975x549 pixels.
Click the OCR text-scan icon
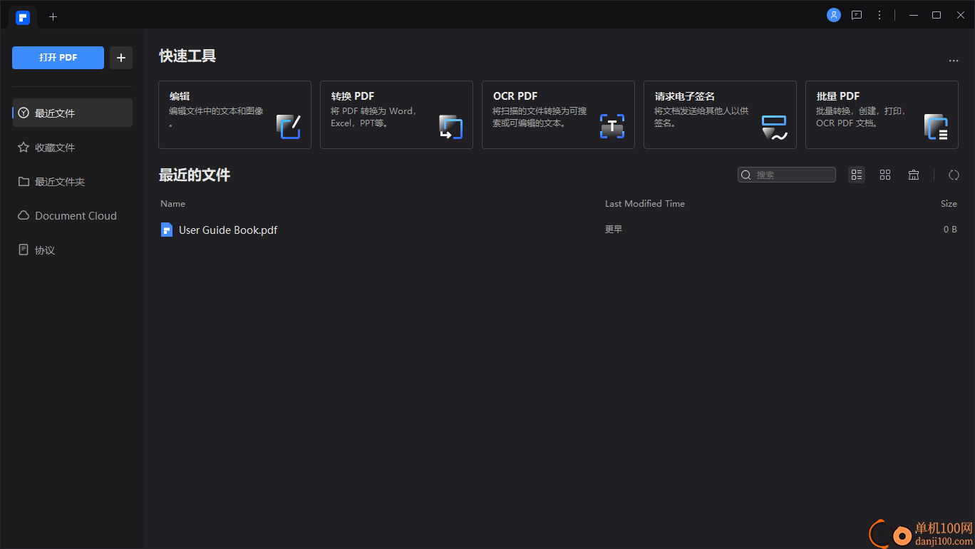(x=612, y=126)
